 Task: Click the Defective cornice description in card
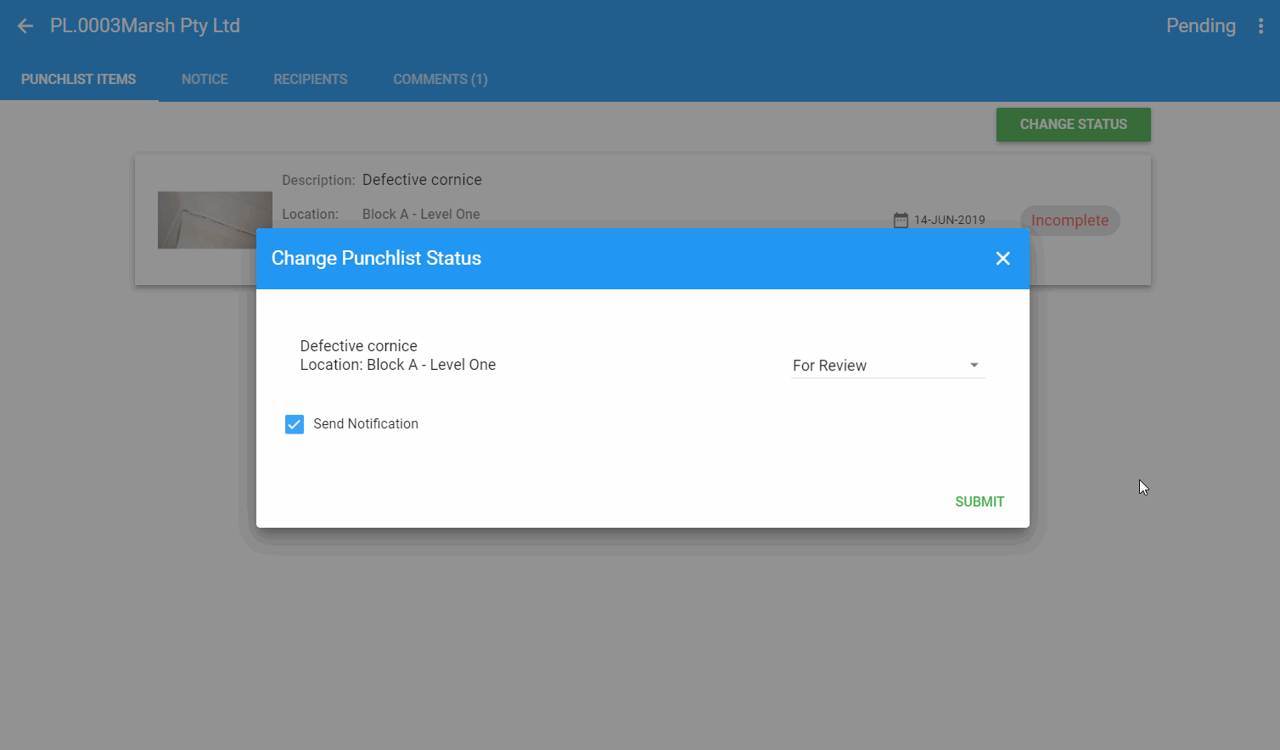[x=422, y=180]
